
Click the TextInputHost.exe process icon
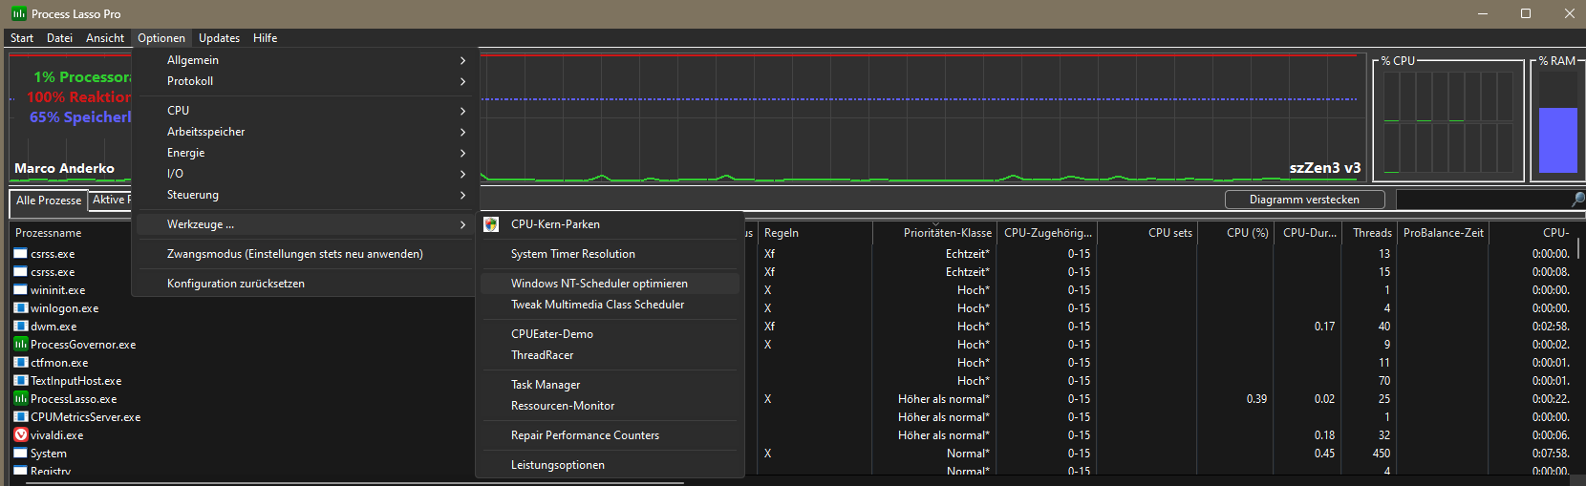click(20, 380)
